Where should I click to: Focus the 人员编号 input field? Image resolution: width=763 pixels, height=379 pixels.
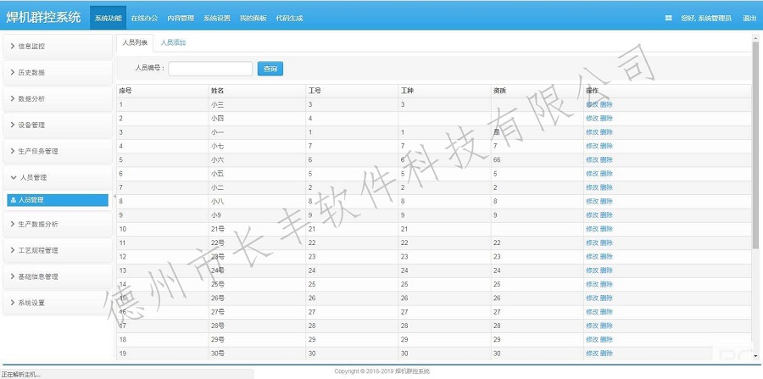210,69
